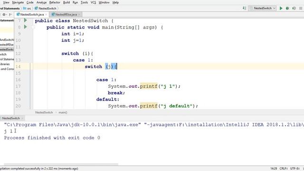This screenshot has width=304, height=171.
Task: Click 'int i=1;' declaration
Action: tap(73, 34)
